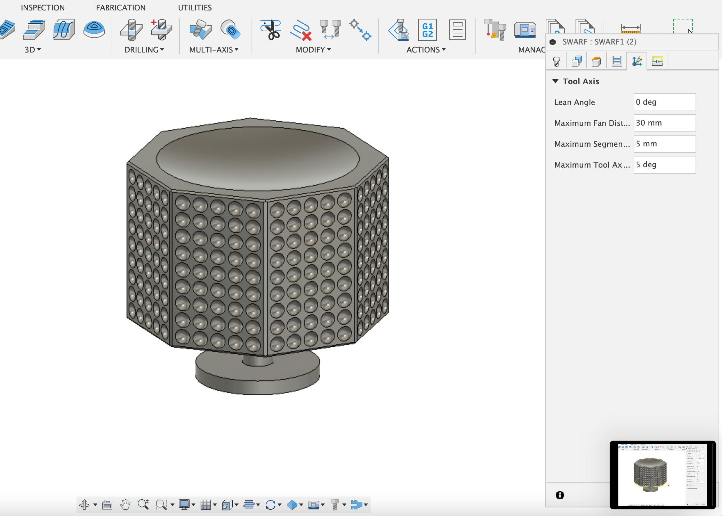Edit the Maximum Fan Distance field
Viewport: 722px width, 516px height.
tap(664, 123)
